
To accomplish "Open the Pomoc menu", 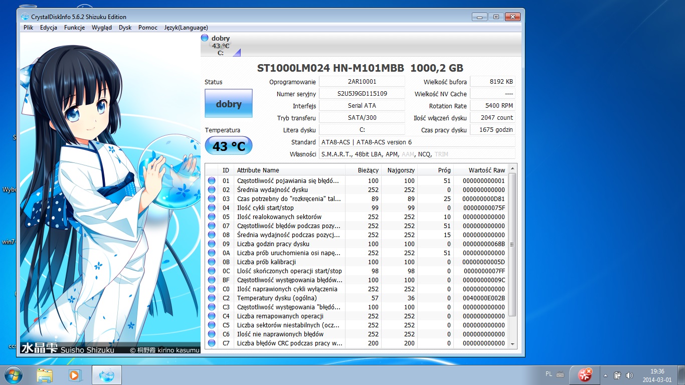I will point(148,28).
